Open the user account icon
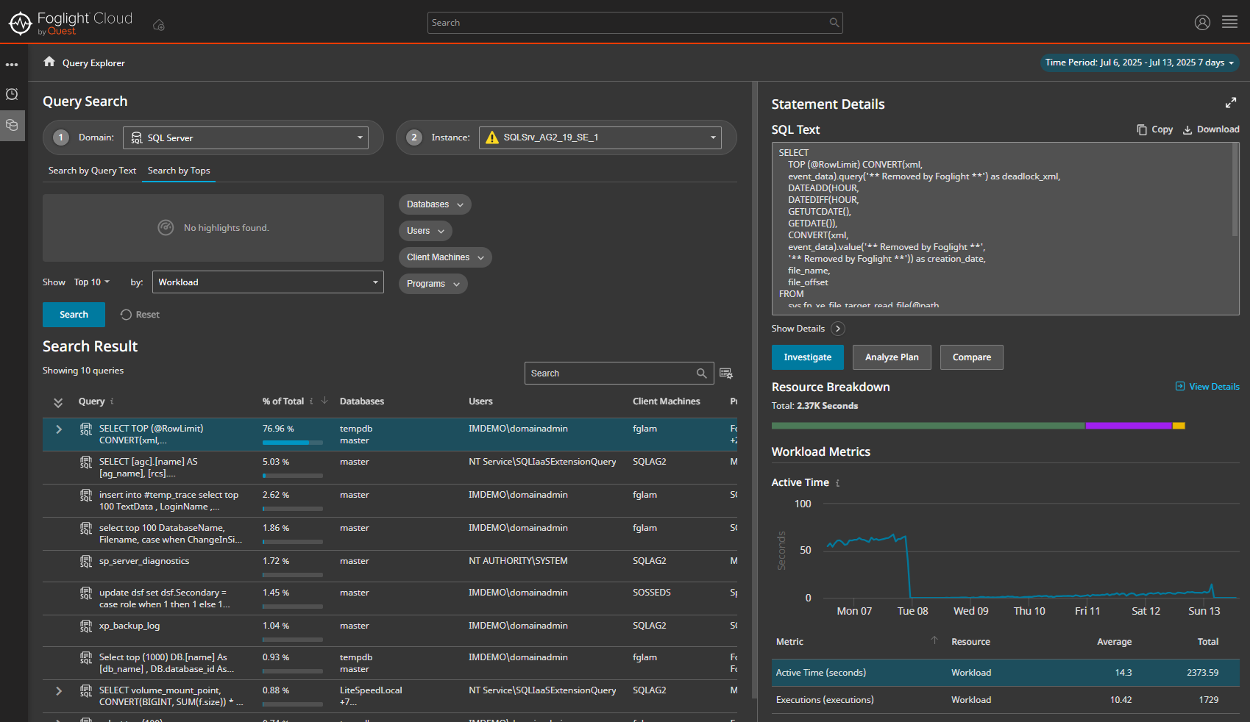 [1202, 23]
